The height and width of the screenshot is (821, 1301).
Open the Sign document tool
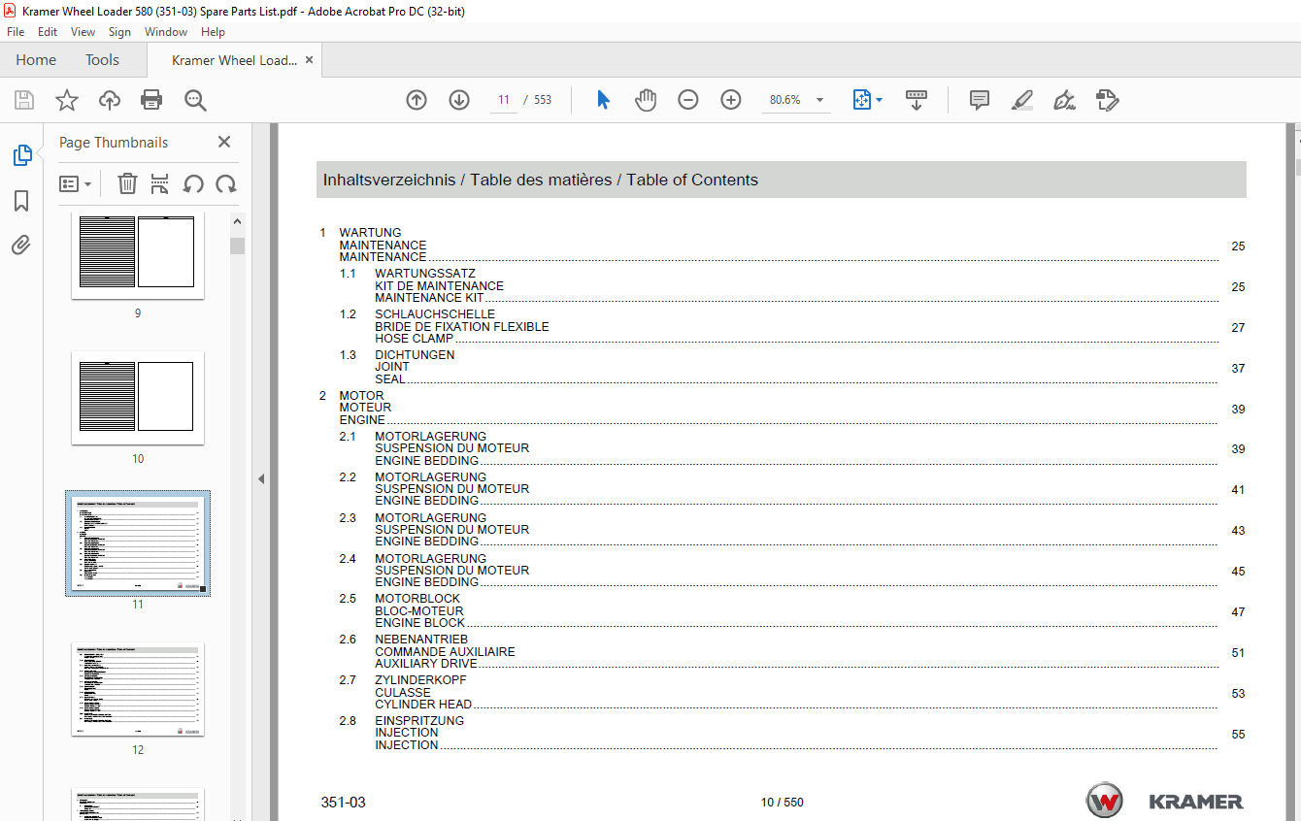(x=1065, y=100)
